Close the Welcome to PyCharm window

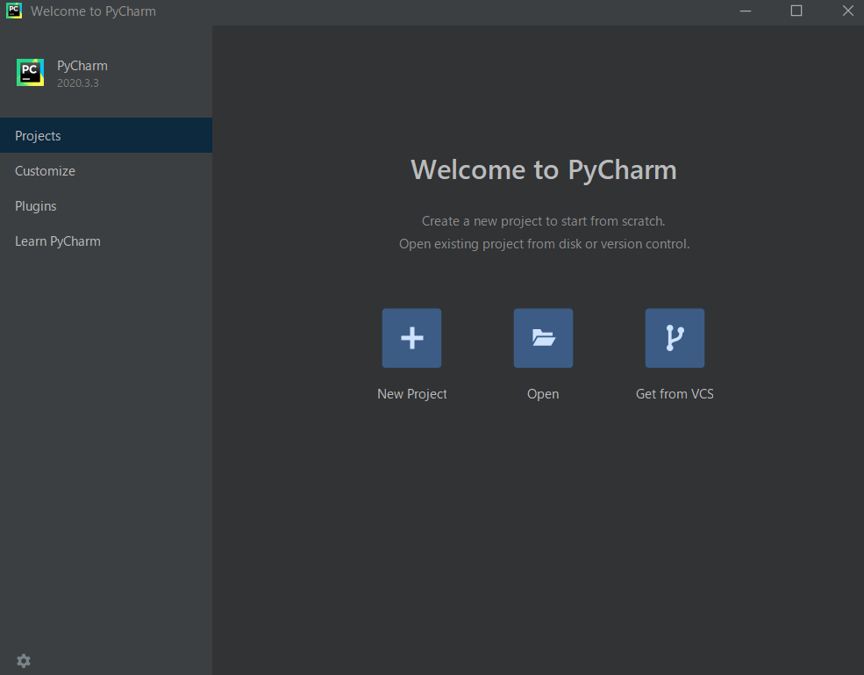(x=848, y=11)
